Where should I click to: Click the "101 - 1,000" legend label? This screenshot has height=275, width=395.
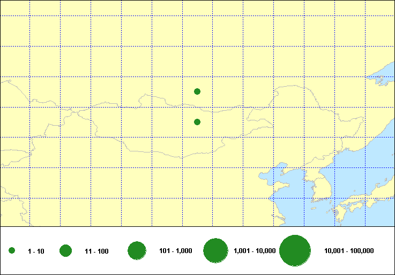point(176,251)
